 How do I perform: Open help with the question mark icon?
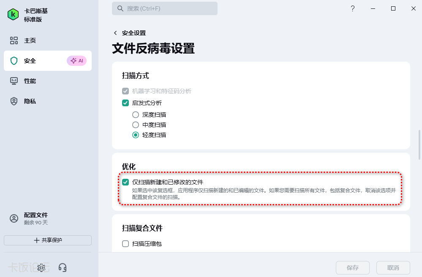coord(353,8)
